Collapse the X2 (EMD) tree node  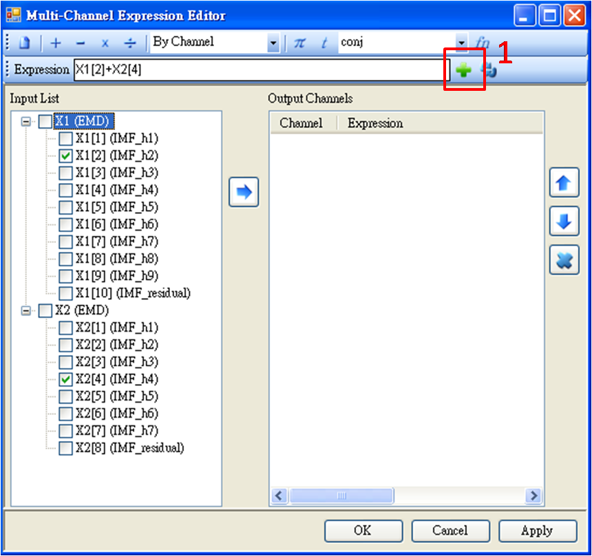click(x=27, y=310)
